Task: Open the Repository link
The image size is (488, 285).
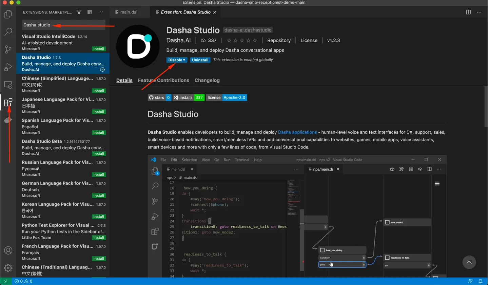Action: tap(279, 40)
